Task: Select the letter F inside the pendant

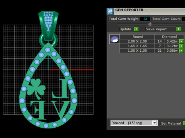Action: click(x=38, y=110)
